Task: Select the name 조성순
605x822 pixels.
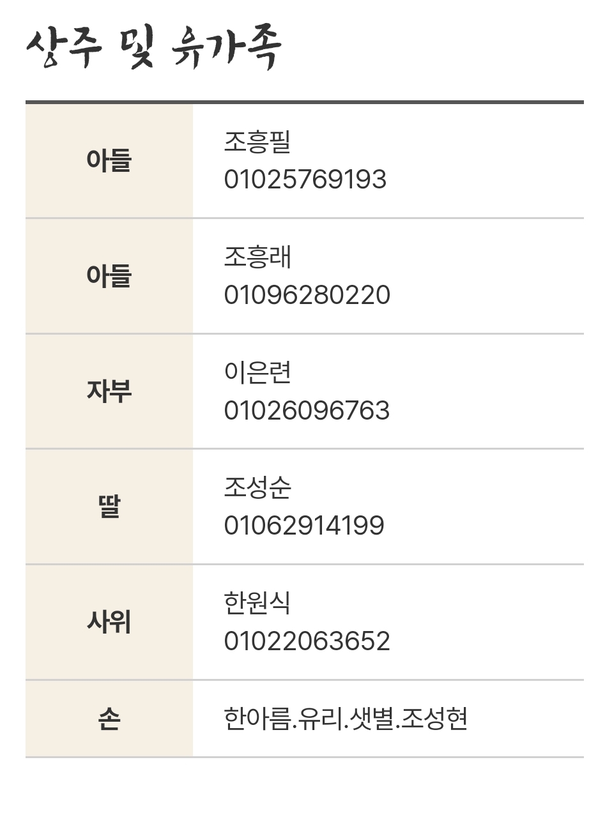Action: 257,488
